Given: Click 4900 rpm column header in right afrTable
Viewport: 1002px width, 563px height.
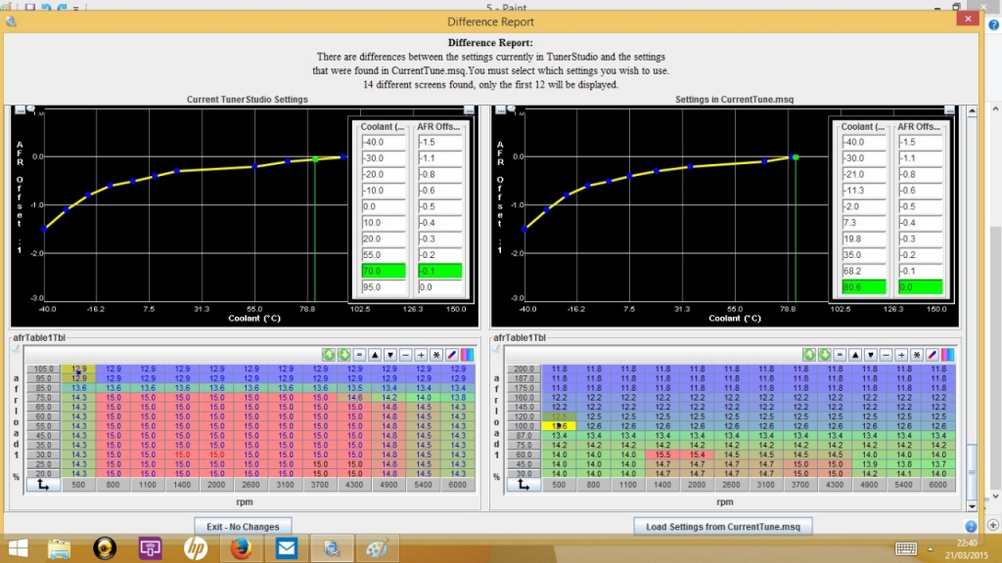Looking at the screenshot, I should click(x=869, y=485).
